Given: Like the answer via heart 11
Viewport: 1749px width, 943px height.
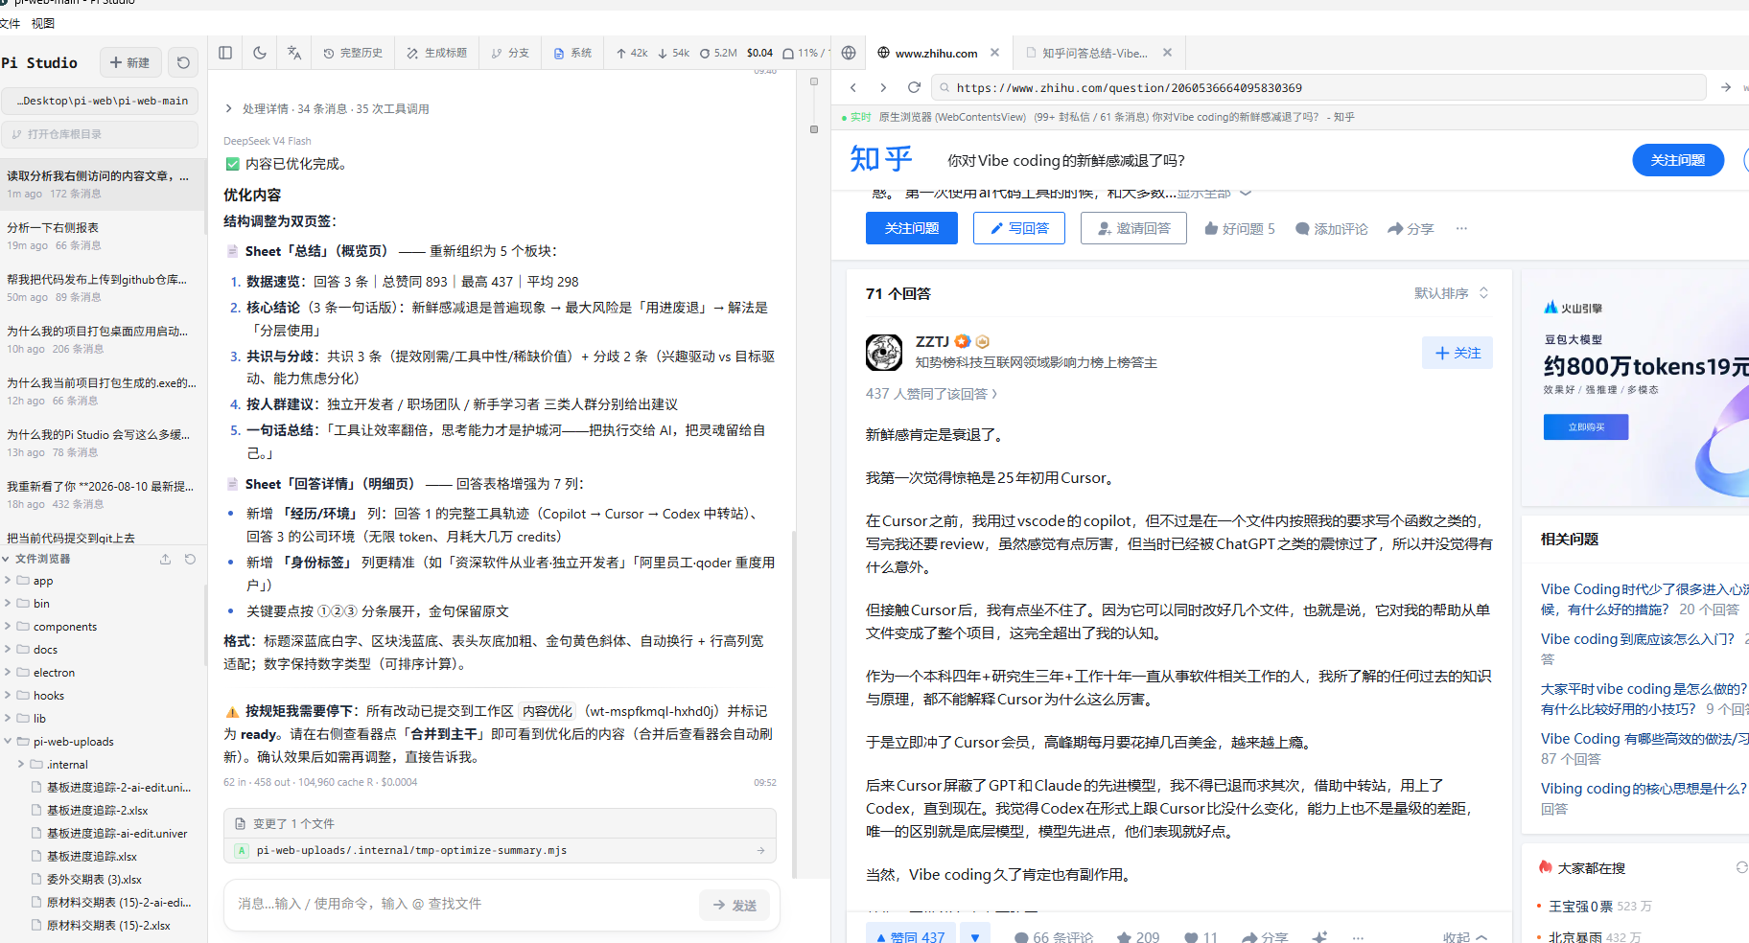Looking at the screenshot, I should 1201,937.
